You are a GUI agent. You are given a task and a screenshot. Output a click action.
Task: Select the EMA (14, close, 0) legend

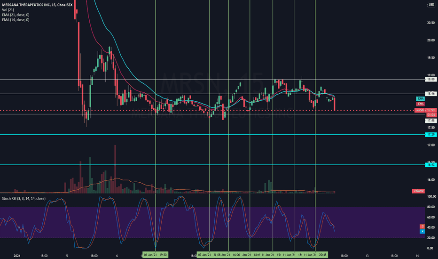(x=16, y=20)
